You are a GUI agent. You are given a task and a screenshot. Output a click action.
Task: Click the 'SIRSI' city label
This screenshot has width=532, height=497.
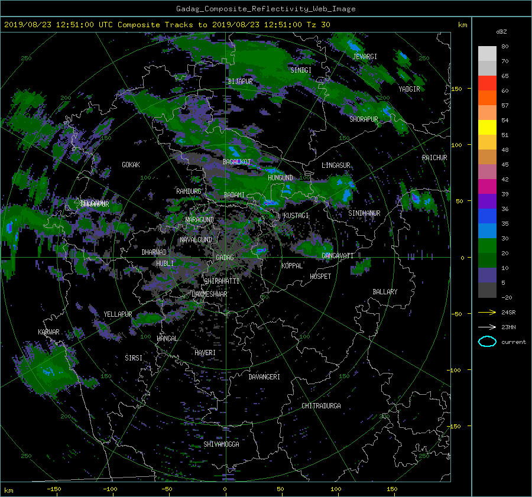(134, 358)
